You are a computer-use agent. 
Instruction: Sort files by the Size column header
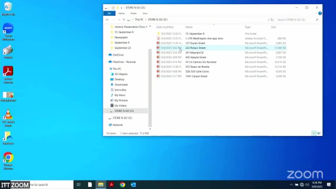click(274, 27)
